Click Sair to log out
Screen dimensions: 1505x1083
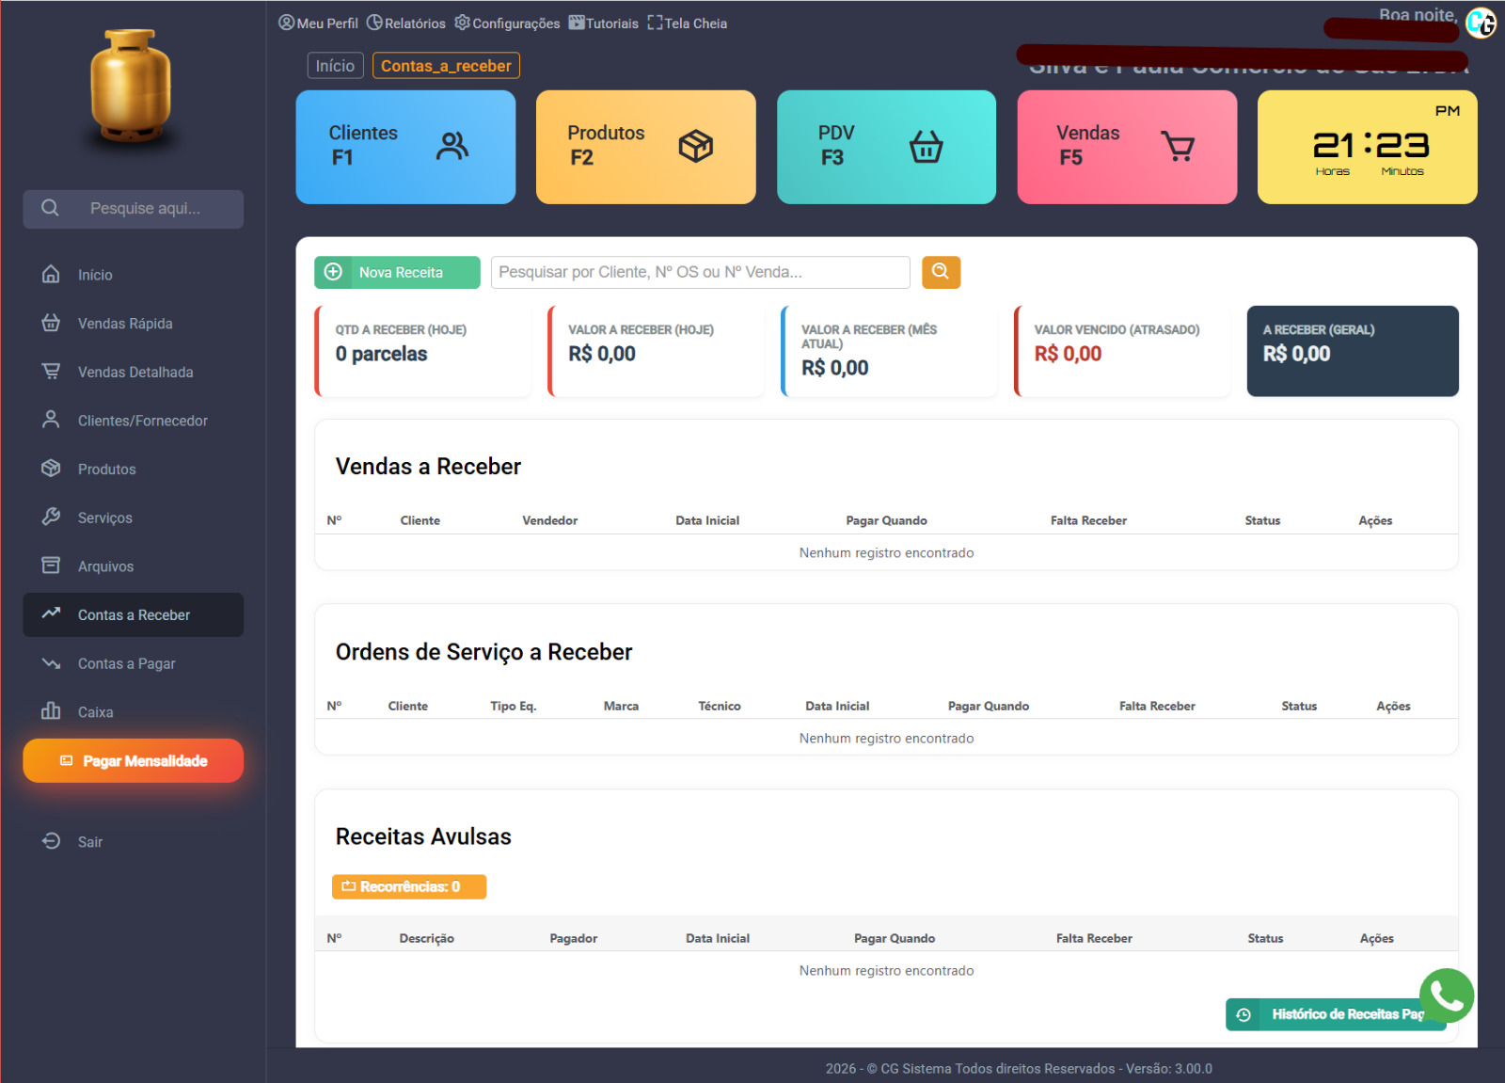tap(134, 842)
